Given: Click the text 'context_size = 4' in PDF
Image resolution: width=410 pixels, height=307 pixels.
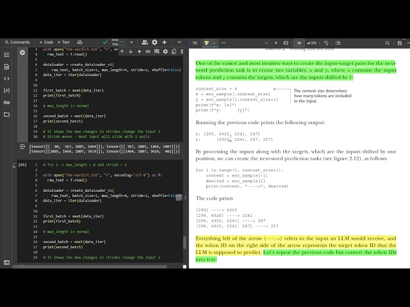Looking at the screenshot, I should (x=217, y=89).
